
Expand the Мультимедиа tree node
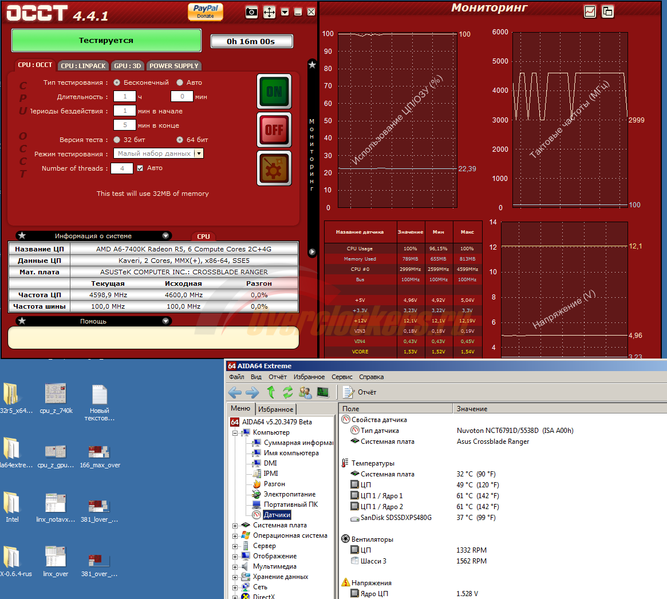pyautogui.click(x=235, y=567)
